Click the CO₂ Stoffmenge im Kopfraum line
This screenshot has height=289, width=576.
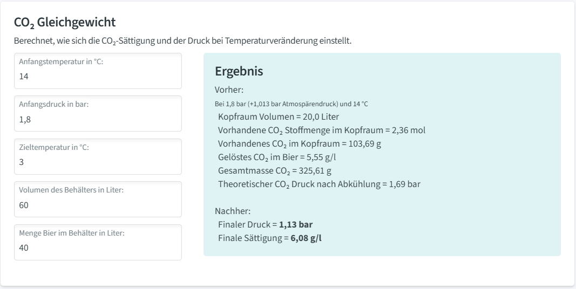tap(322, 130)
